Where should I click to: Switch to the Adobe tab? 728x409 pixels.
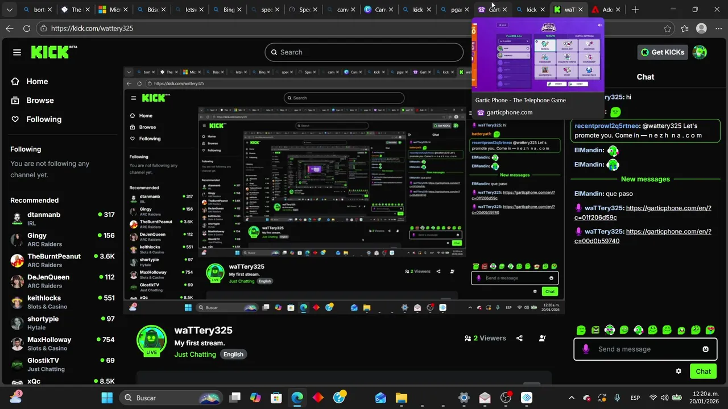click(x=607, y=10)
